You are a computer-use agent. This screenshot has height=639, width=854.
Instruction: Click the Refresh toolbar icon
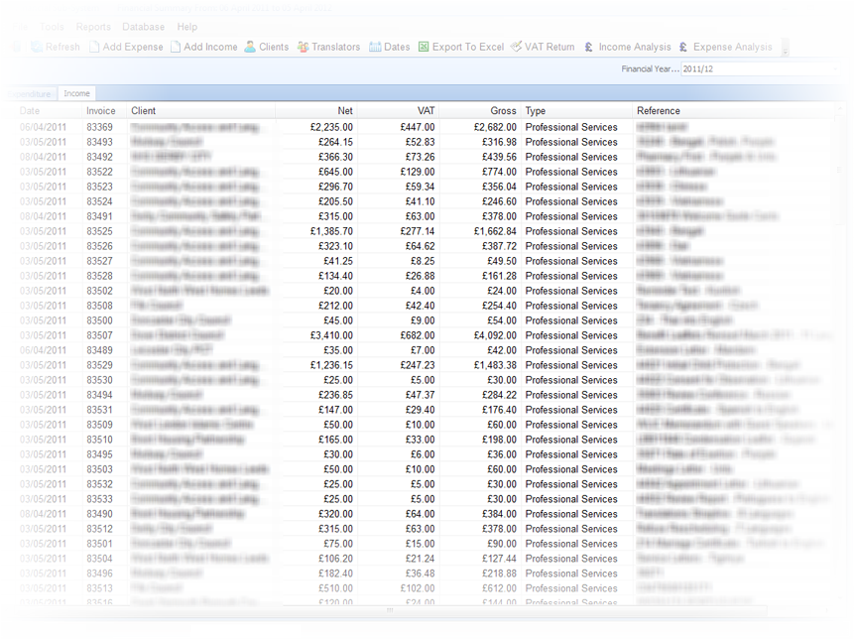coord(37,47)
